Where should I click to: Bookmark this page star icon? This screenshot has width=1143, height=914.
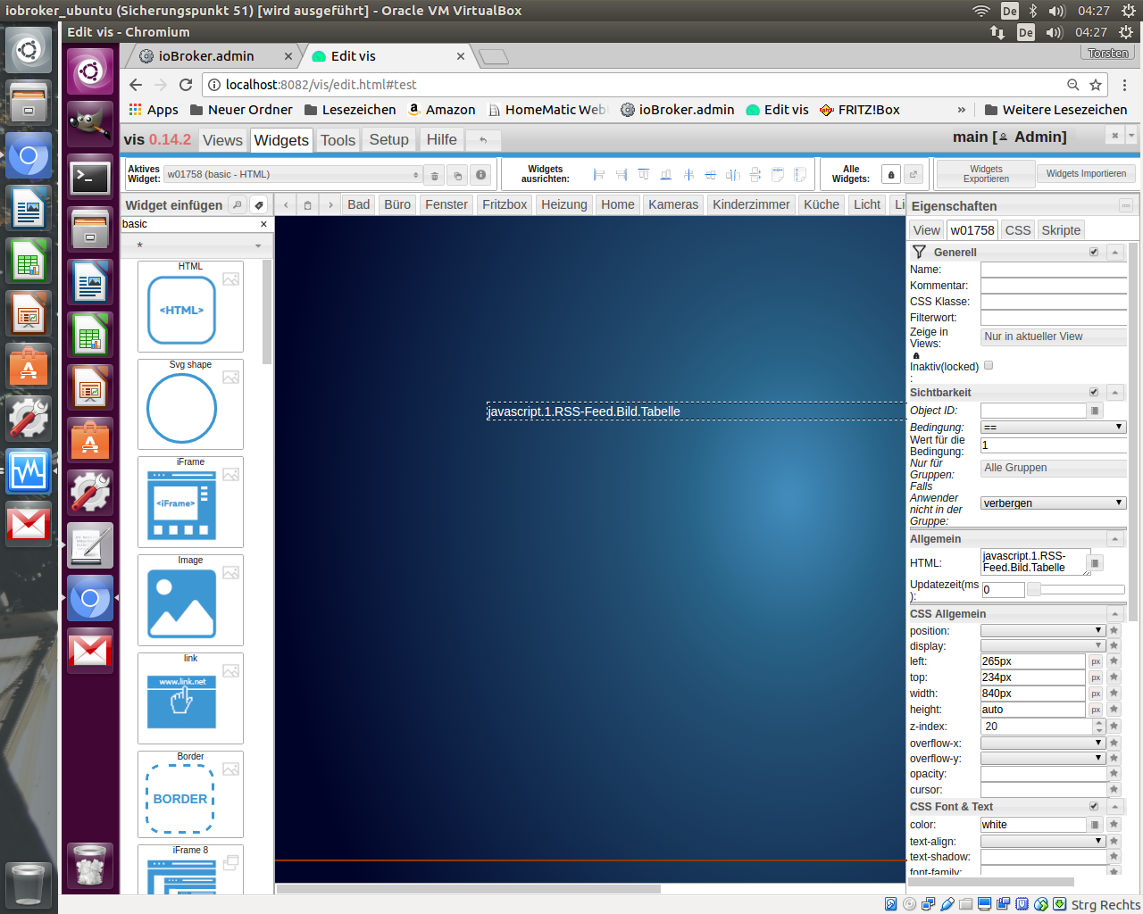click(x=1096, y=85)
